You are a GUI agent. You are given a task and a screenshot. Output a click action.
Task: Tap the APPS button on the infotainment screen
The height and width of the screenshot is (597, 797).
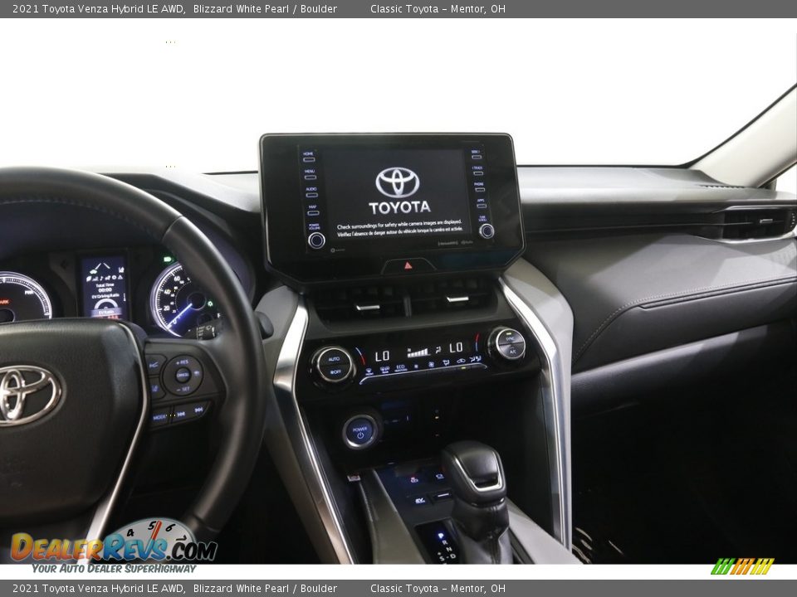click(x=481, y=203)
